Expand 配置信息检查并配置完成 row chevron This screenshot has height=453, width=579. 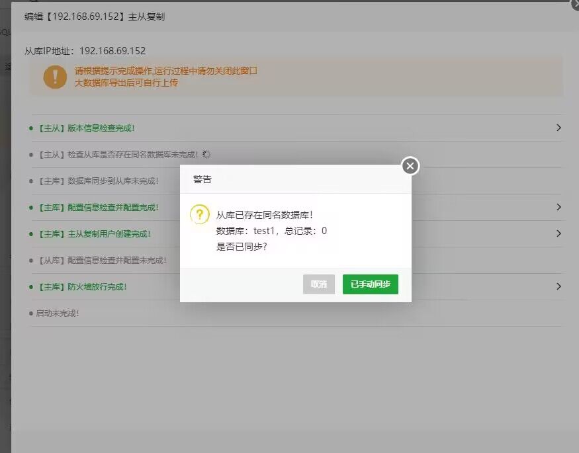(558, 207)
